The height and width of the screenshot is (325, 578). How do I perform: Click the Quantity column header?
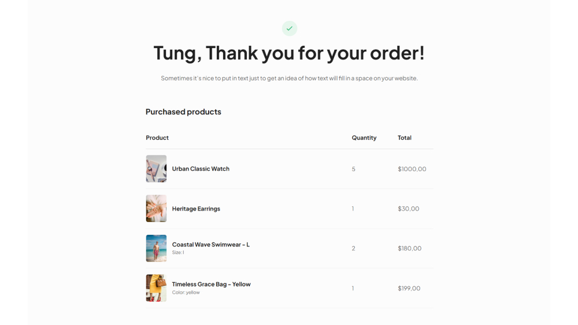tap(364, 138)
